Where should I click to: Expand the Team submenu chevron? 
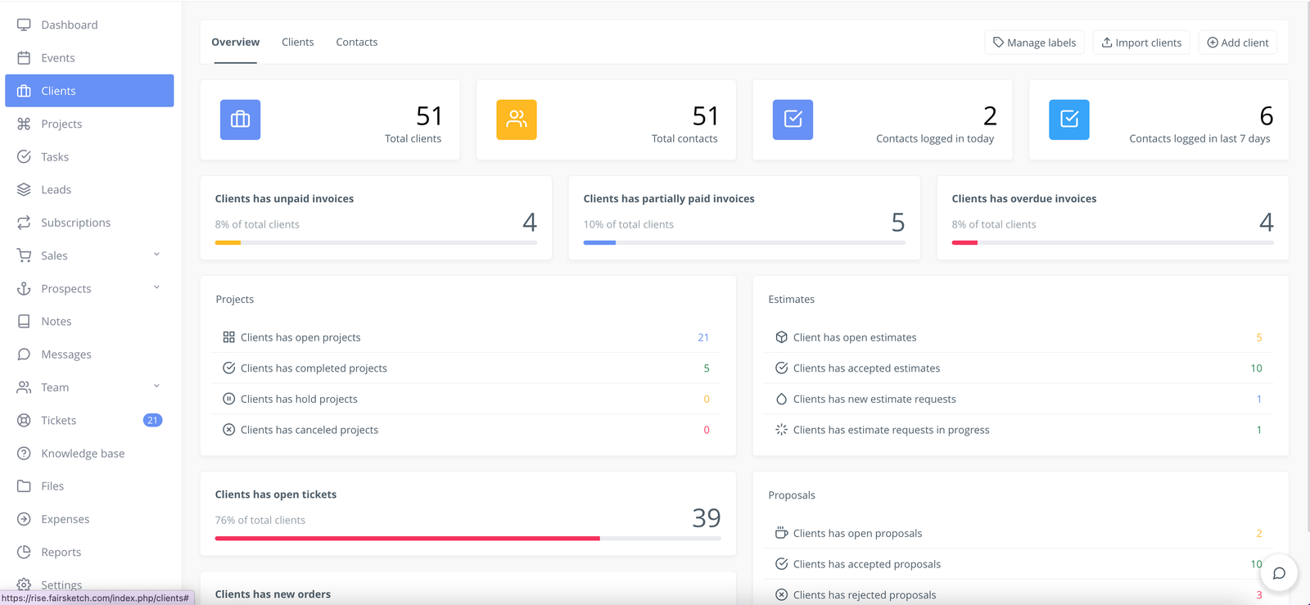tap(156, 386)
